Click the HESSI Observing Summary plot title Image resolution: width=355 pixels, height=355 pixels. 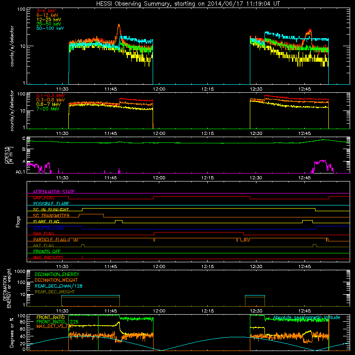188,4
